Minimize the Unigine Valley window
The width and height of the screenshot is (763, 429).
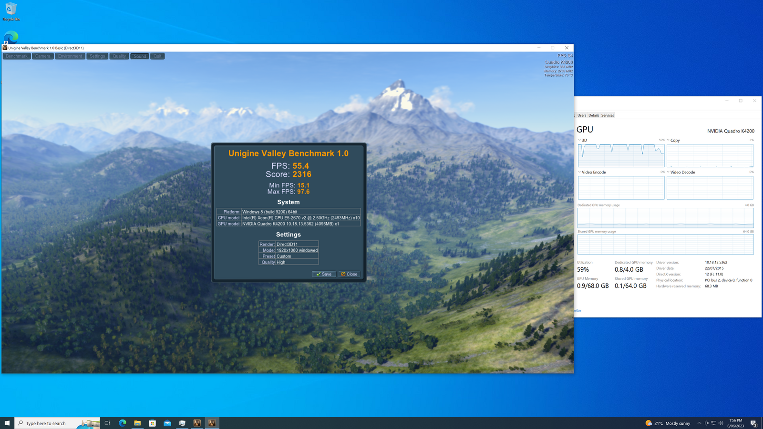pyautogui.click(x=539, y=48)
